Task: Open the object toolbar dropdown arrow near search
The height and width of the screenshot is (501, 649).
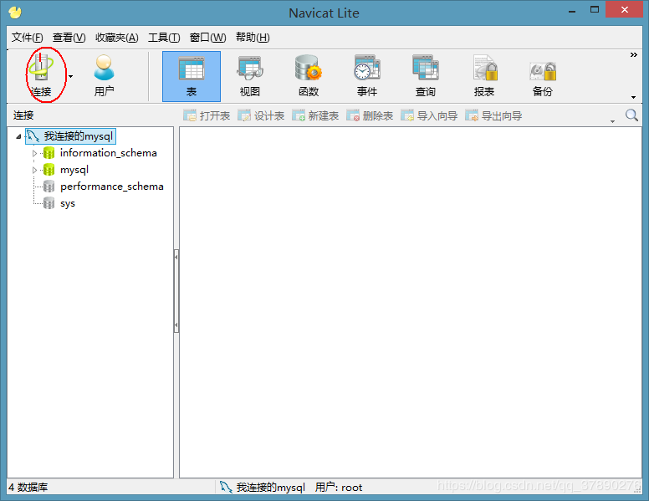Action: 612,121
